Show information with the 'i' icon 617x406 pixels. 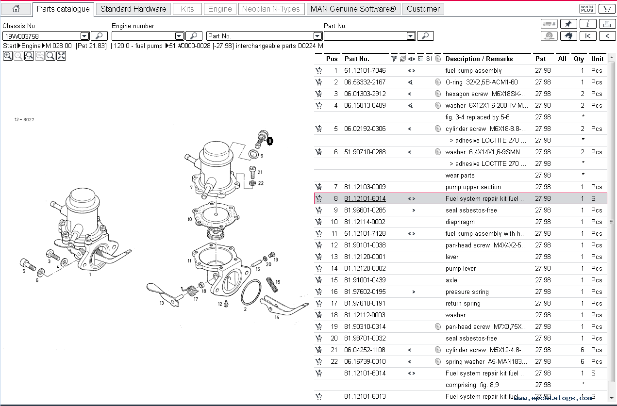coord(588,24)
